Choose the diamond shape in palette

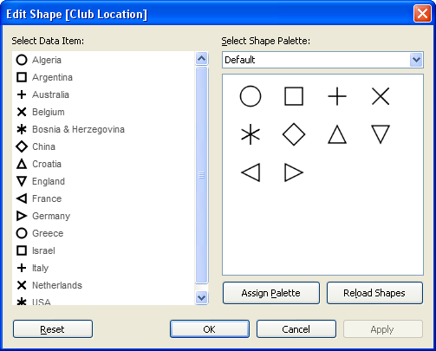point(294,134)
